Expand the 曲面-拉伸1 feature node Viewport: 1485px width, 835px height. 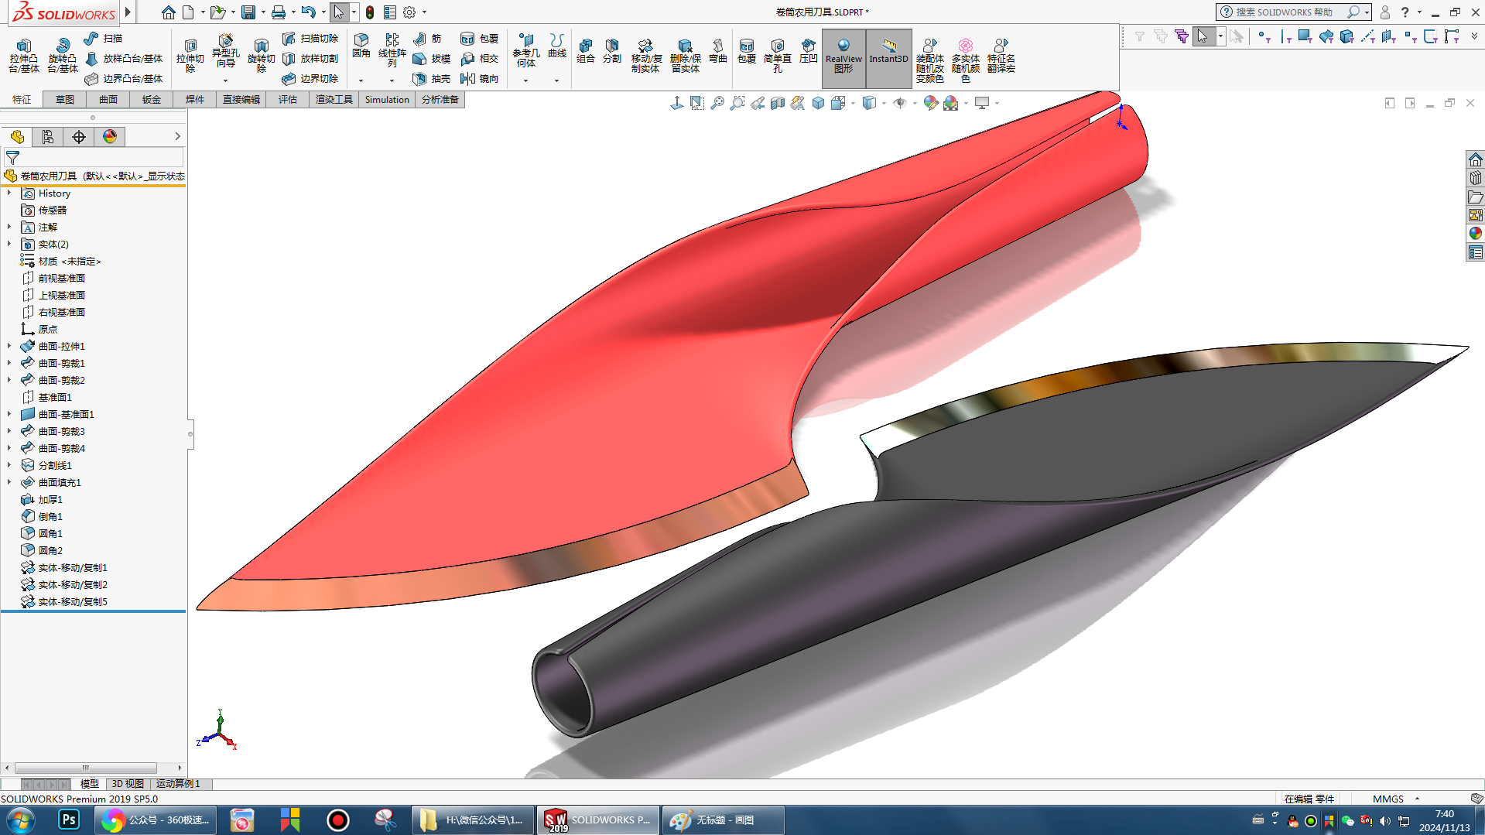9,347
